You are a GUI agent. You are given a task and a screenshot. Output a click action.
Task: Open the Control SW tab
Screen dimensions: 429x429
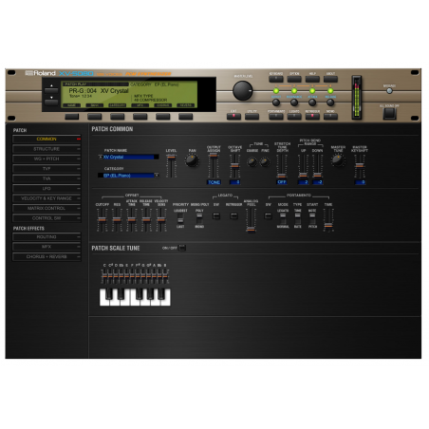(x=47, y=218)
